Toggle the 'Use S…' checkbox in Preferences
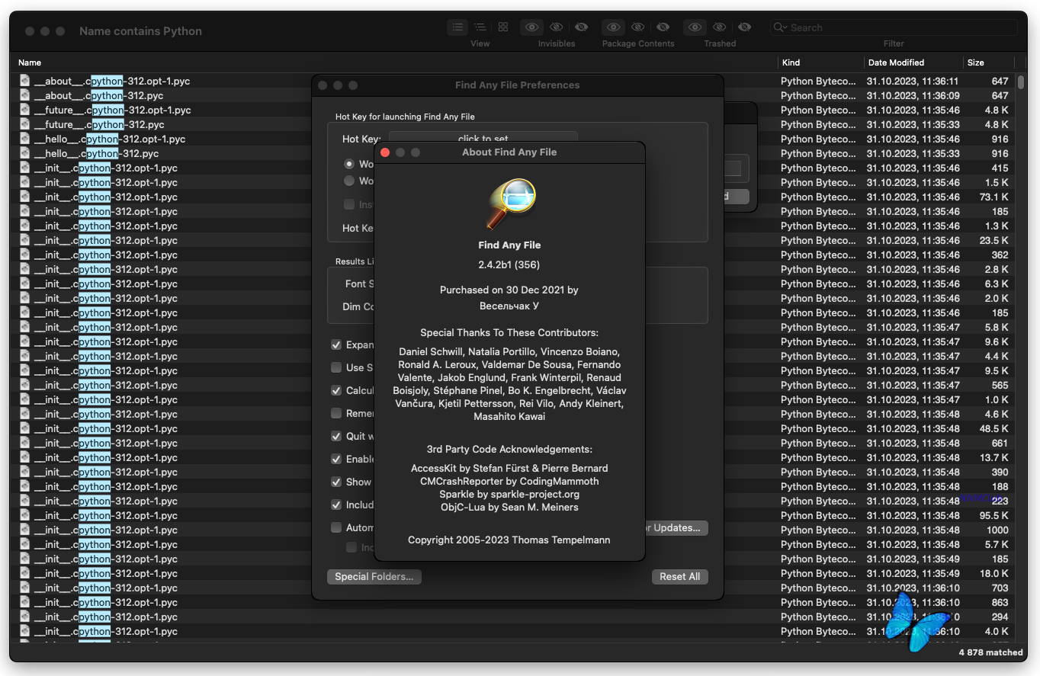 (x=336, y=367)
